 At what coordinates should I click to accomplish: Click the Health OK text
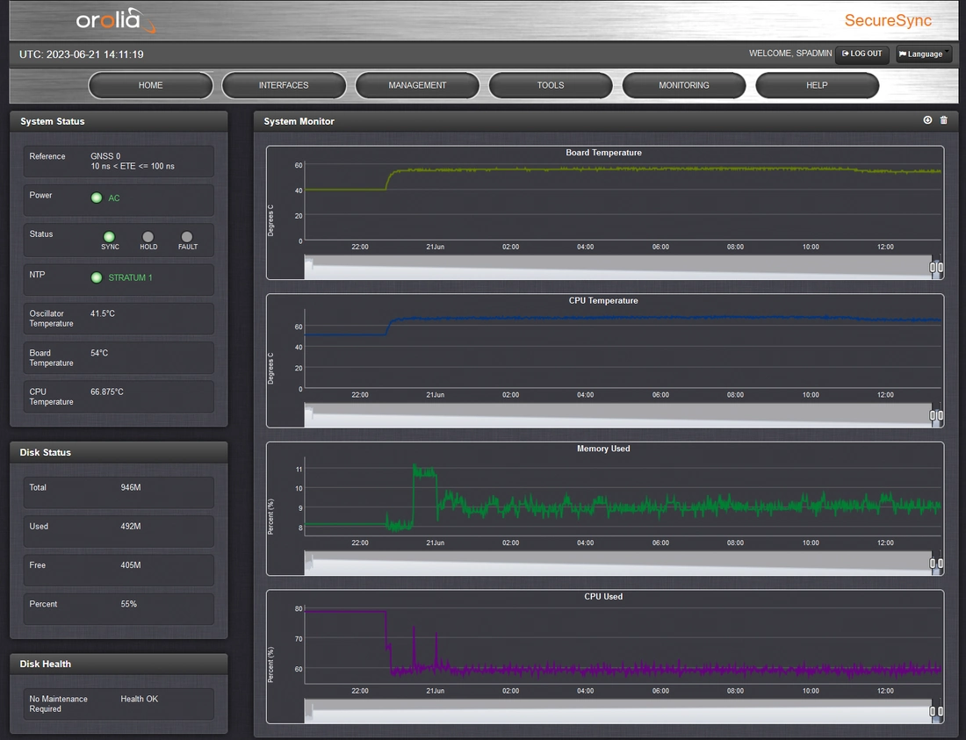tap(140, 699)
